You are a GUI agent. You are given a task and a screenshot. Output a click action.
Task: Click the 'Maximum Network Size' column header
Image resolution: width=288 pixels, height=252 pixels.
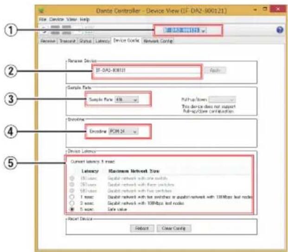(134, 171)
